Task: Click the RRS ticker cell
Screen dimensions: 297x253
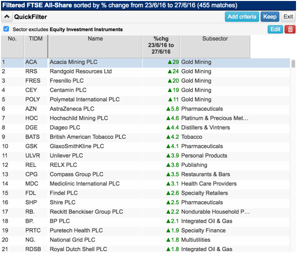Action: tap(31, 71)
